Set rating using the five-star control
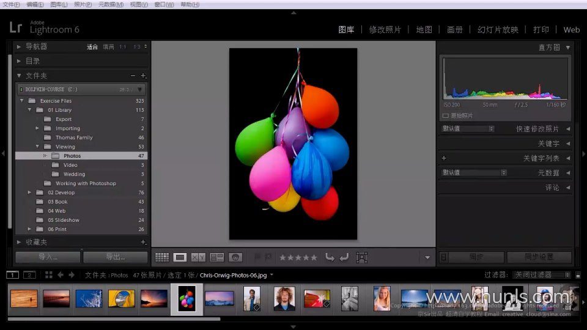The height and width of the screenshot is (330, 587). [x=298, y=258]
